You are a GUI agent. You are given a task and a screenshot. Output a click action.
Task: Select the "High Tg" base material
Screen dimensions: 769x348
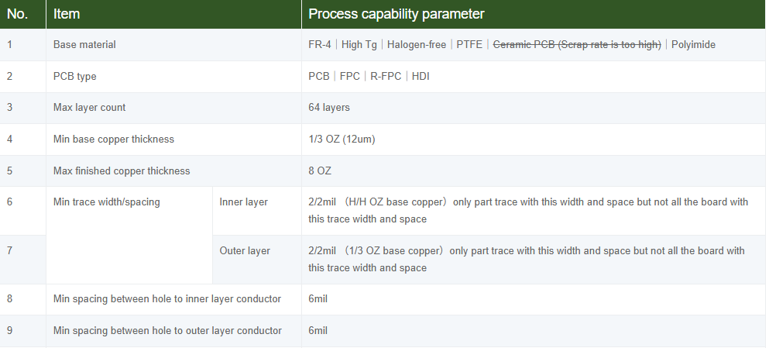[359, 45]
